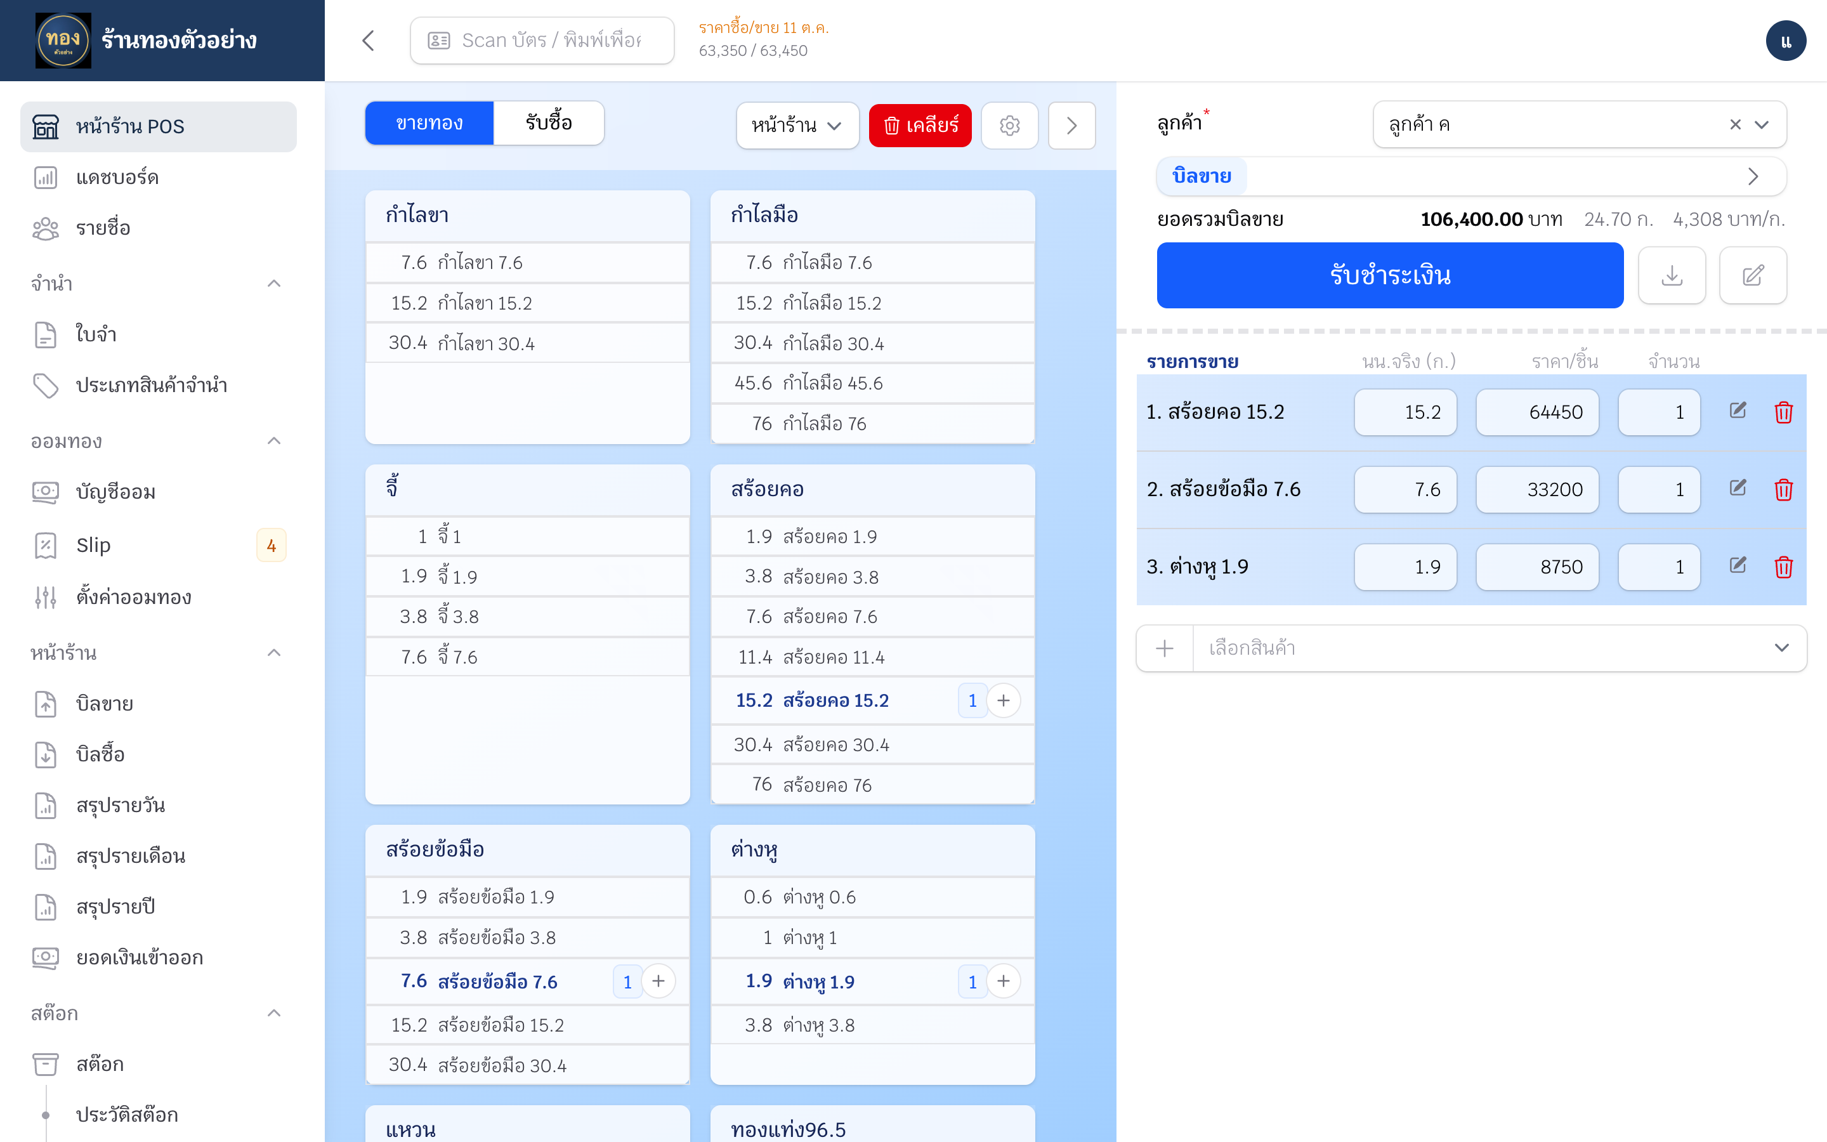Open user avatar in top right
Image resolution: width=1827 pixels, height=1142 pixels.
click(1786, 41)
